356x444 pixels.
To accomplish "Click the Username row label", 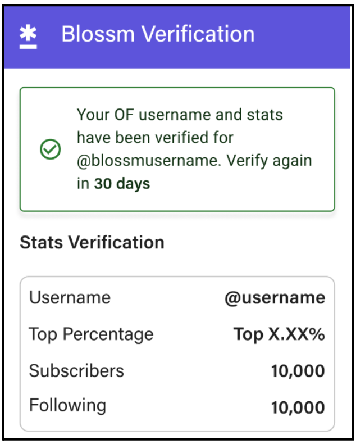I will (x=70, y=297).
